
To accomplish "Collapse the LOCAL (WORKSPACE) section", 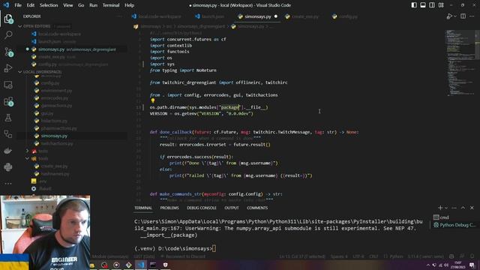I will coord(20,72).
